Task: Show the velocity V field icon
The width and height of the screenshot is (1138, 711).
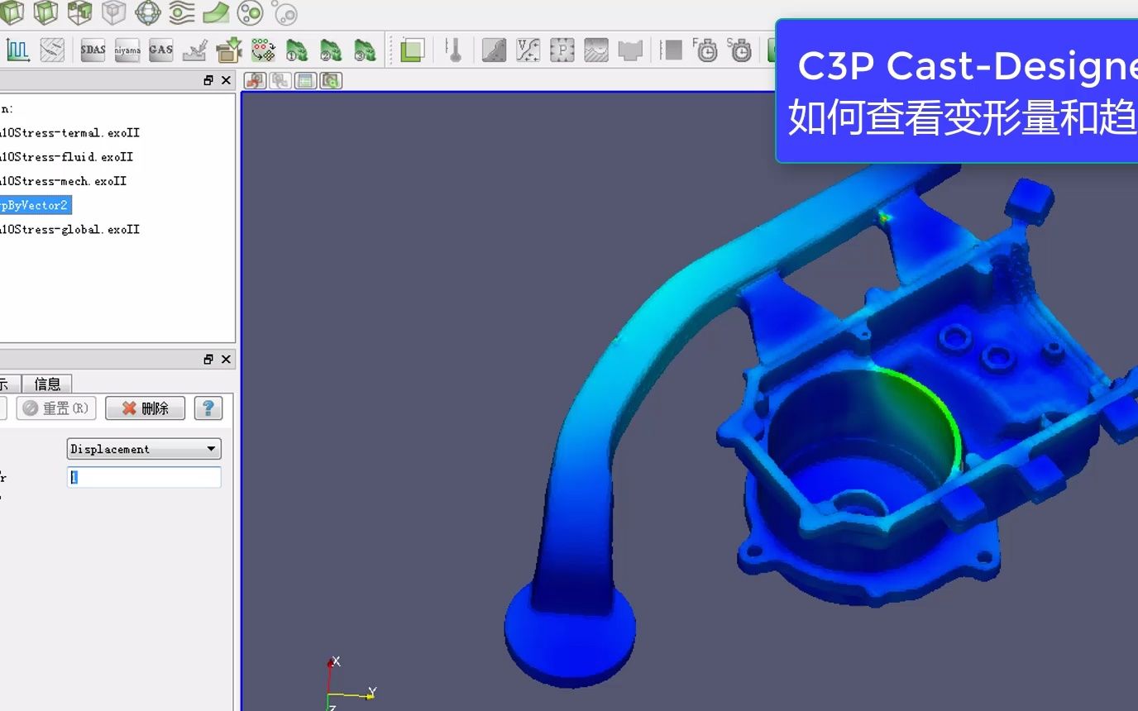Action: 528,50
